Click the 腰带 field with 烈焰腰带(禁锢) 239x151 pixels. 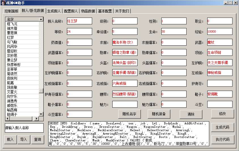[125, 94]
